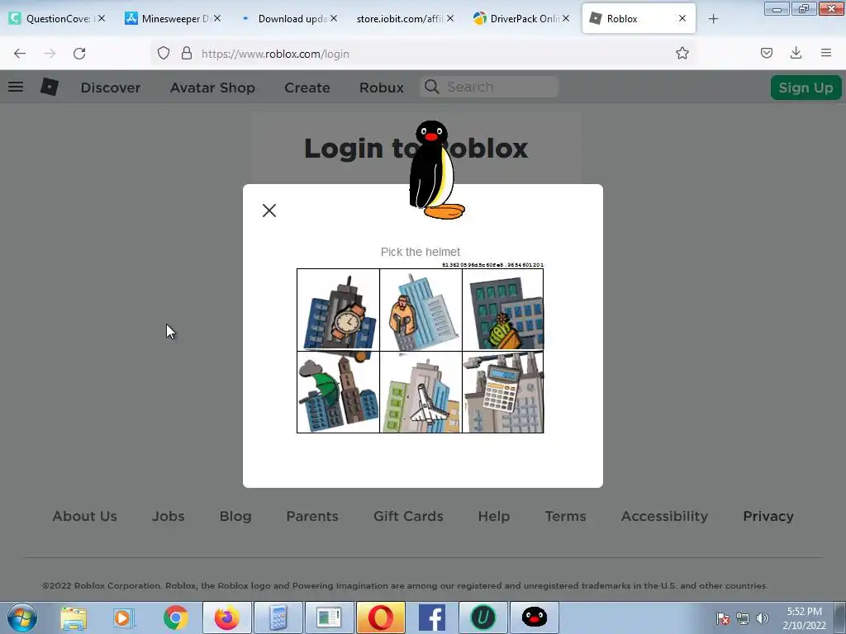Open the Gift Cards footer link
The height and width of the screenshot is (634, 846).
[408, 516]
